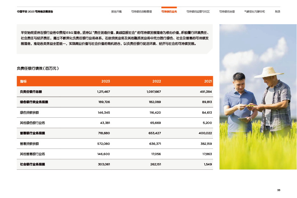Click the 2022 column header in table
This screenshot has width=297, height=198.
tap(156, 81)
